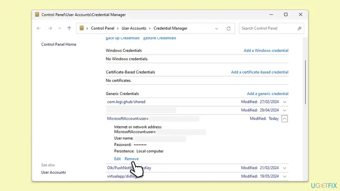Viewport: 340px width, 191px height.
Task: Click the Forward navigation arrow
Action: pos(50,28)
